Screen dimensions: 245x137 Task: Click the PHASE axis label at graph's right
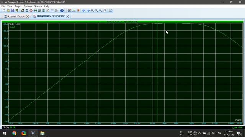238,120
